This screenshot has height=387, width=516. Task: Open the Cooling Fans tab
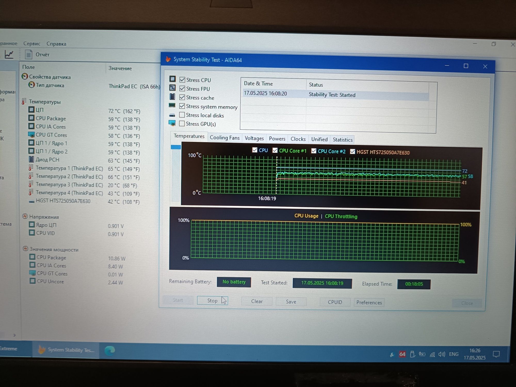(224, 138)
